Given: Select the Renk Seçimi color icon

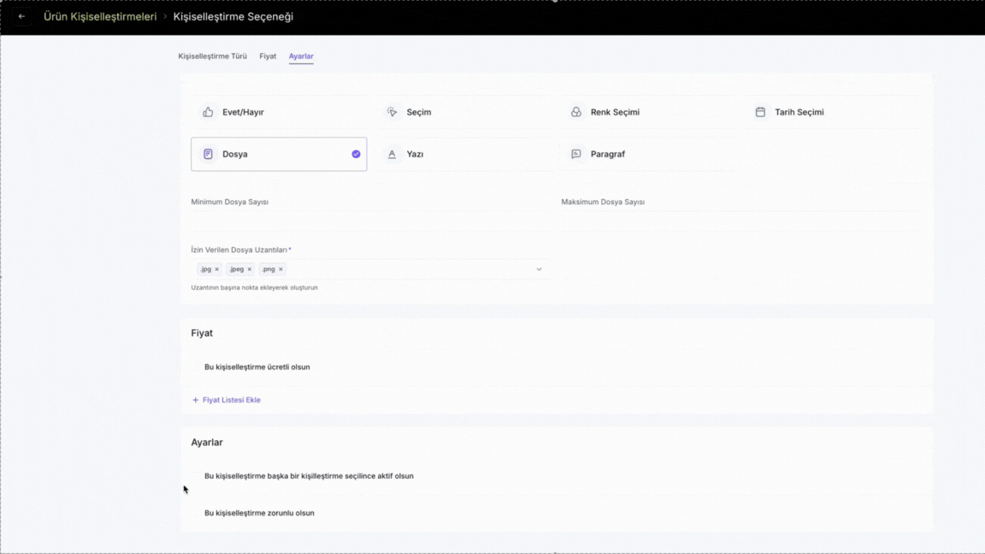Looking at the screenshot, I should click(x=576, y=112).
